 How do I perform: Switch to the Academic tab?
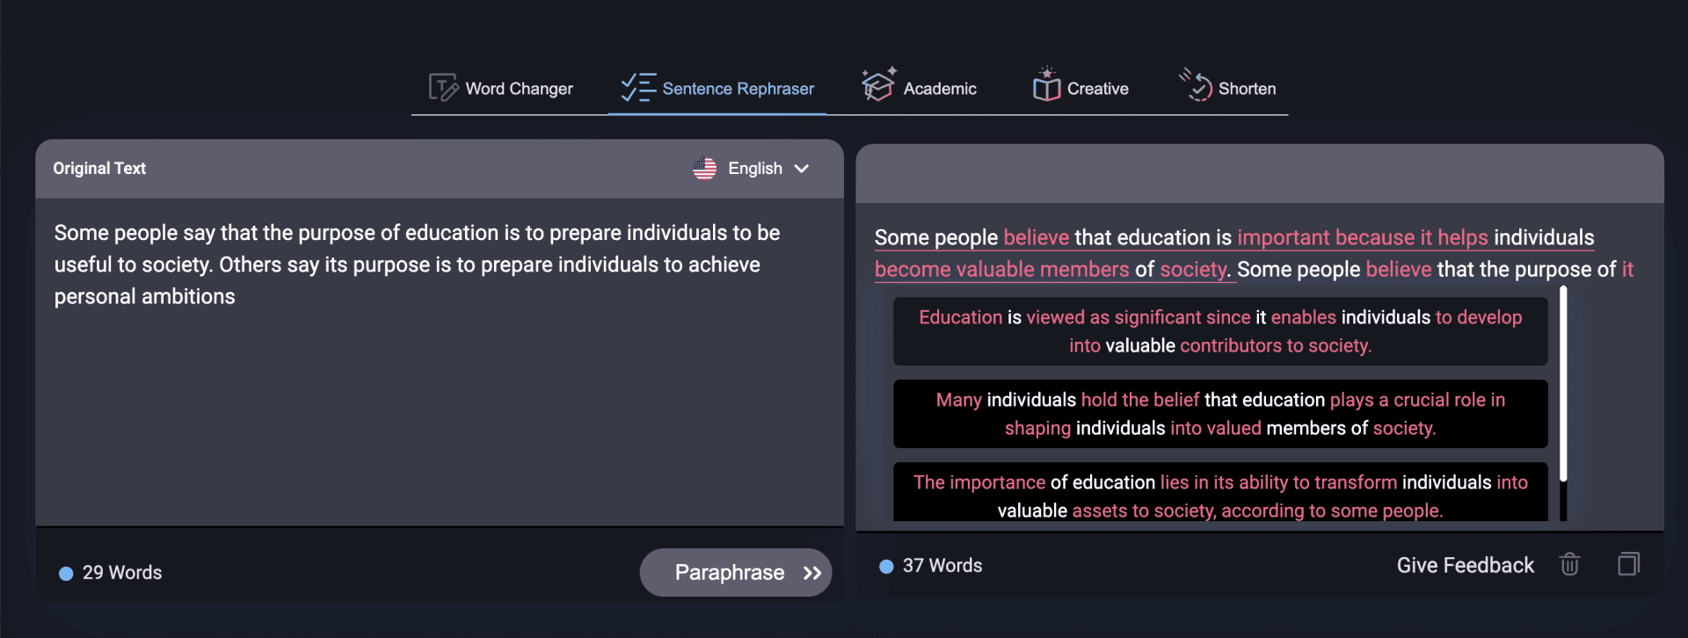(939, 89)
